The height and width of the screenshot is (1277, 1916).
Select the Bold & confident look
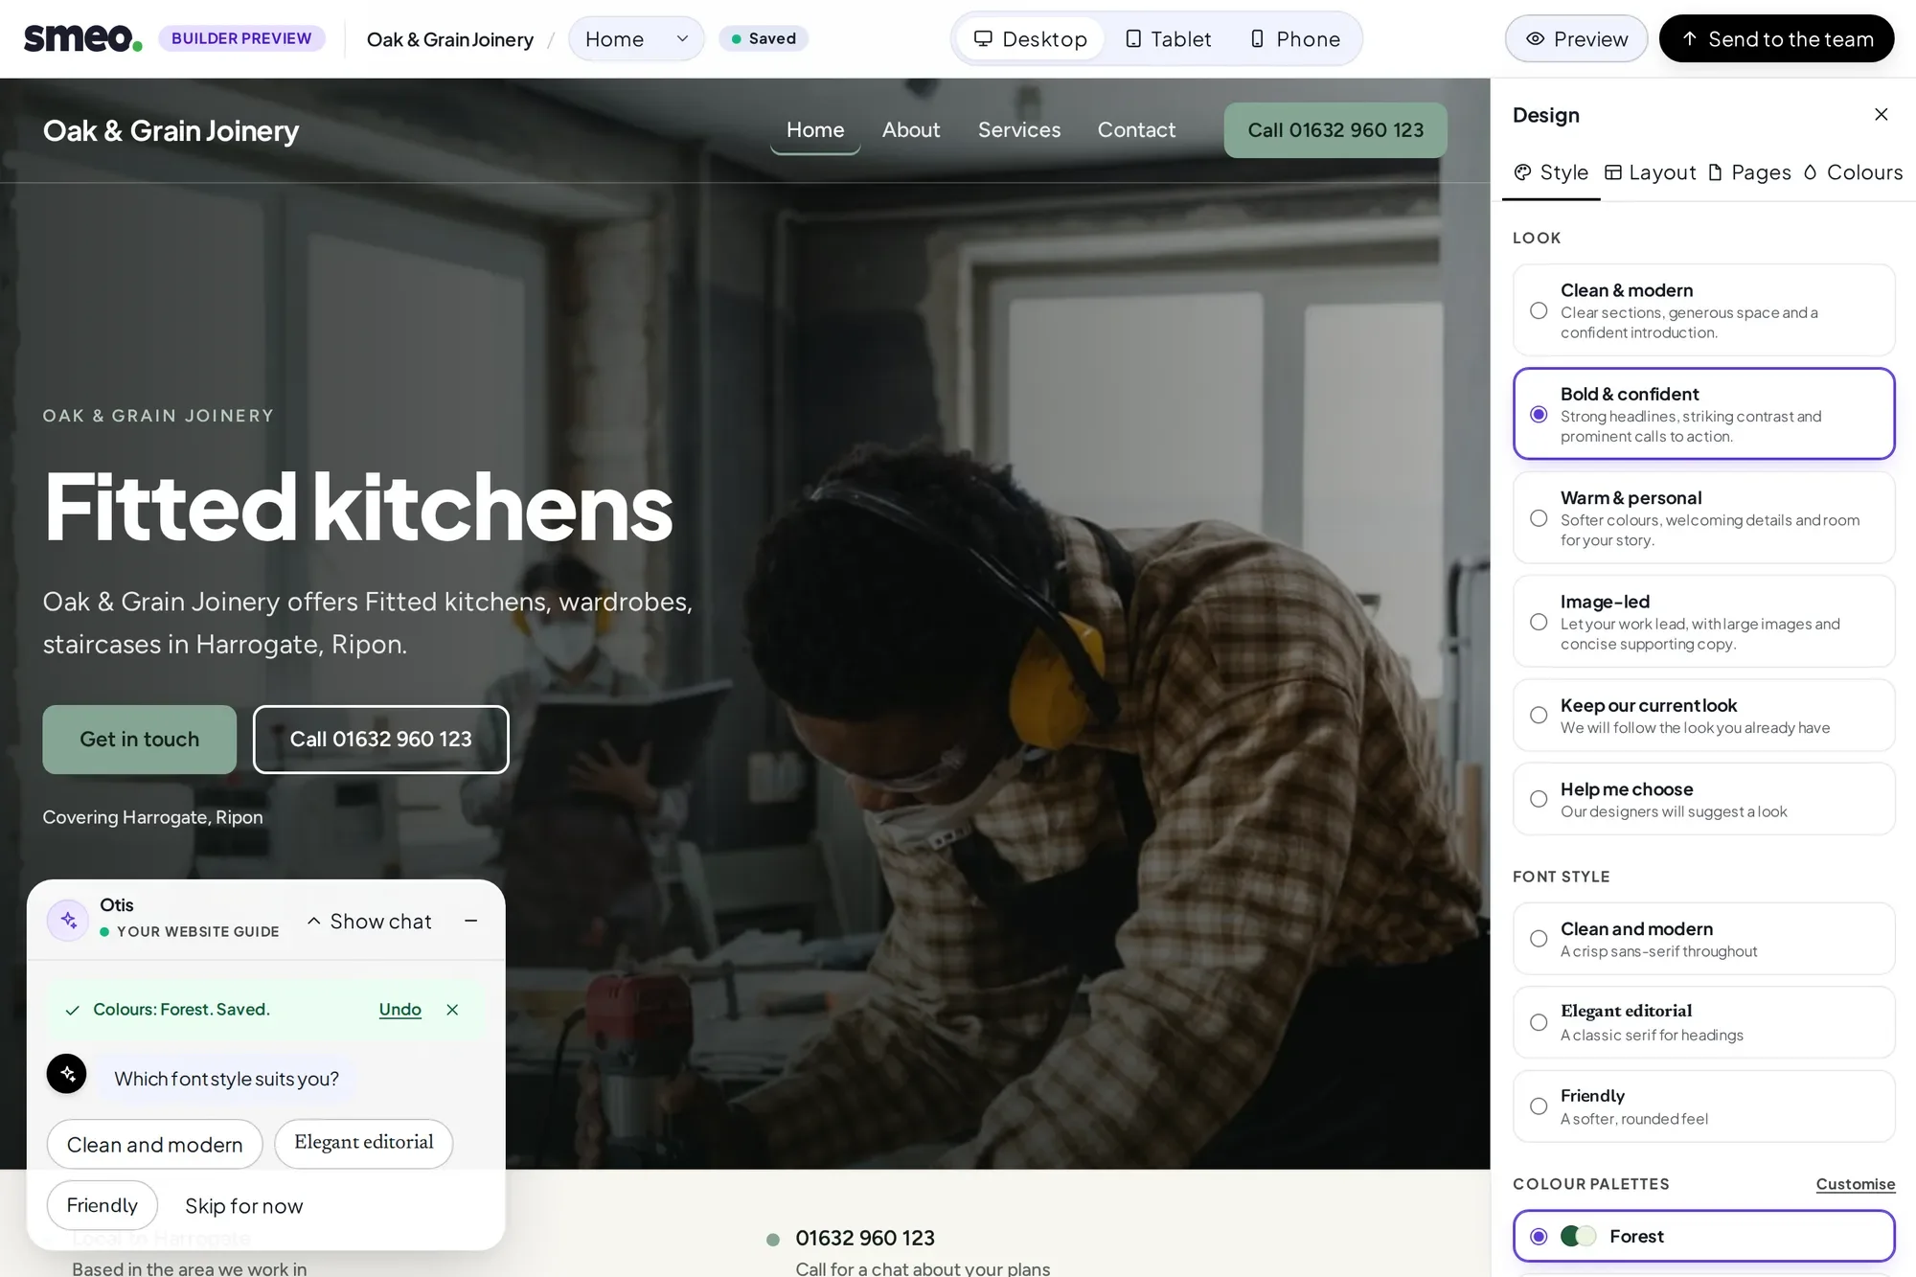click(x=1703, y=414)
